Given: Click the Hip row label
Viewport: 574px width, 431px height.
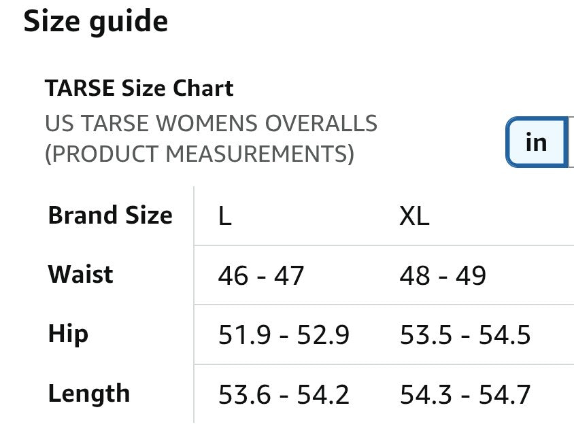Looking at the screenshot, I should [x=68, y=334].
